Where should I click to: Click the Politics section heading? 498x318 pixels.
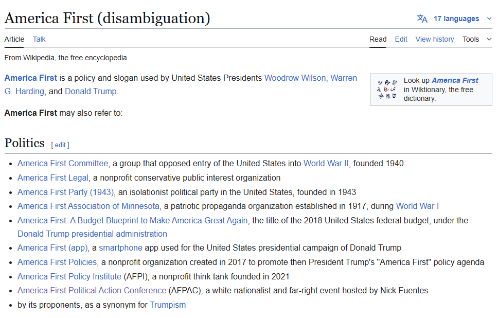(x=25, y=143)
